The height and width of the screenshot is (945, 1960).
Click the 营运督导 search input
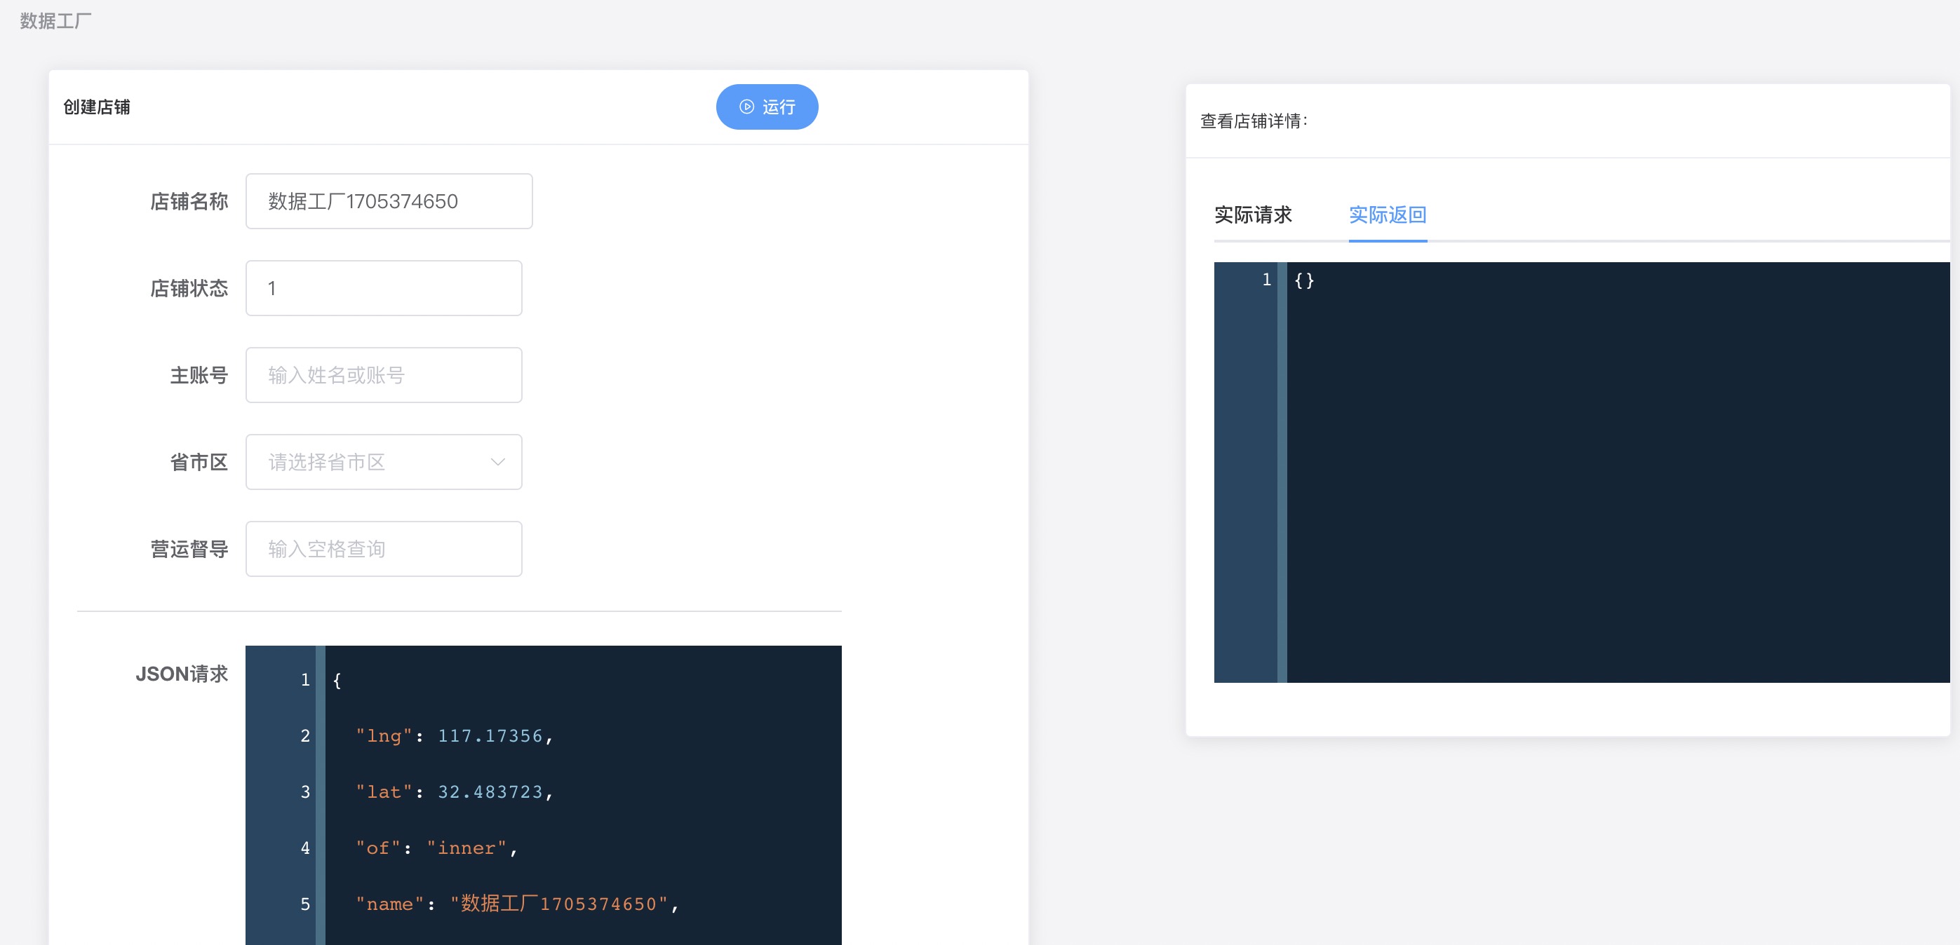(x=384, y=549)
